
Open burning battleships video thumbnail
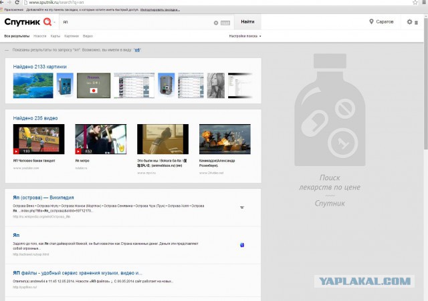tap(225, 139)
